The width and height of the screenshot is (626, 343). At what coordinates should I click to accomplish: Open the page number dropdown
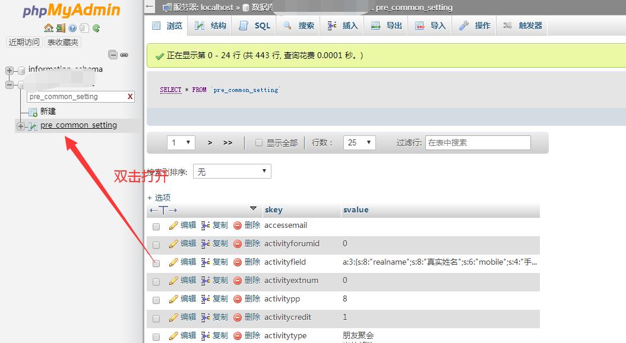[x=181, y=143]
